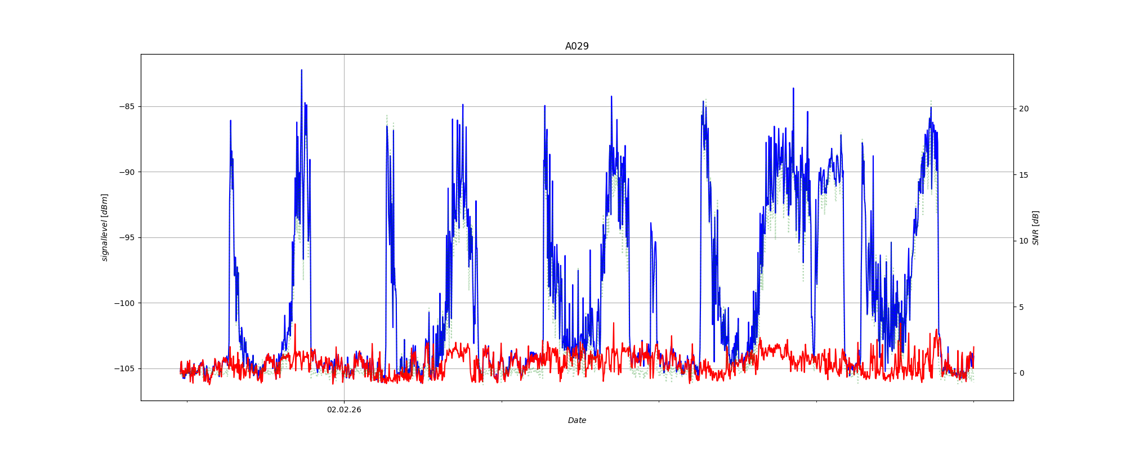Click the chart title A029
Viewport: 1126px width, 450px height.
577,46
